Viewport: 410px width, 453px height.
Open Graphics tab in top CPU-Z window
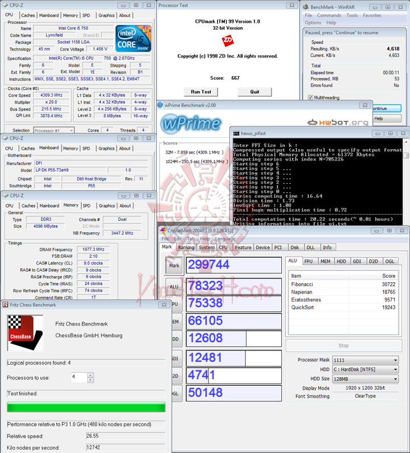tap(106, 15)
